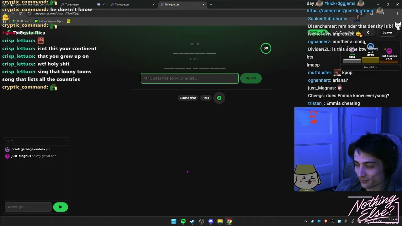Launch Steam from the taskbar
This screenshot has width=402, height=226.
(192, 221)
